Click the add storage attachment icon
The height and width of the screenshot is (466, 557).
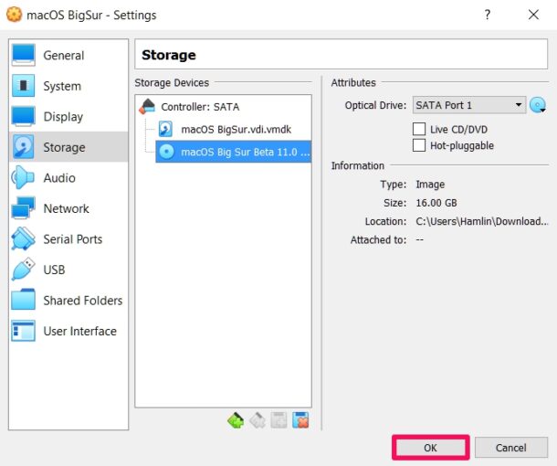[x=279, y=420]
